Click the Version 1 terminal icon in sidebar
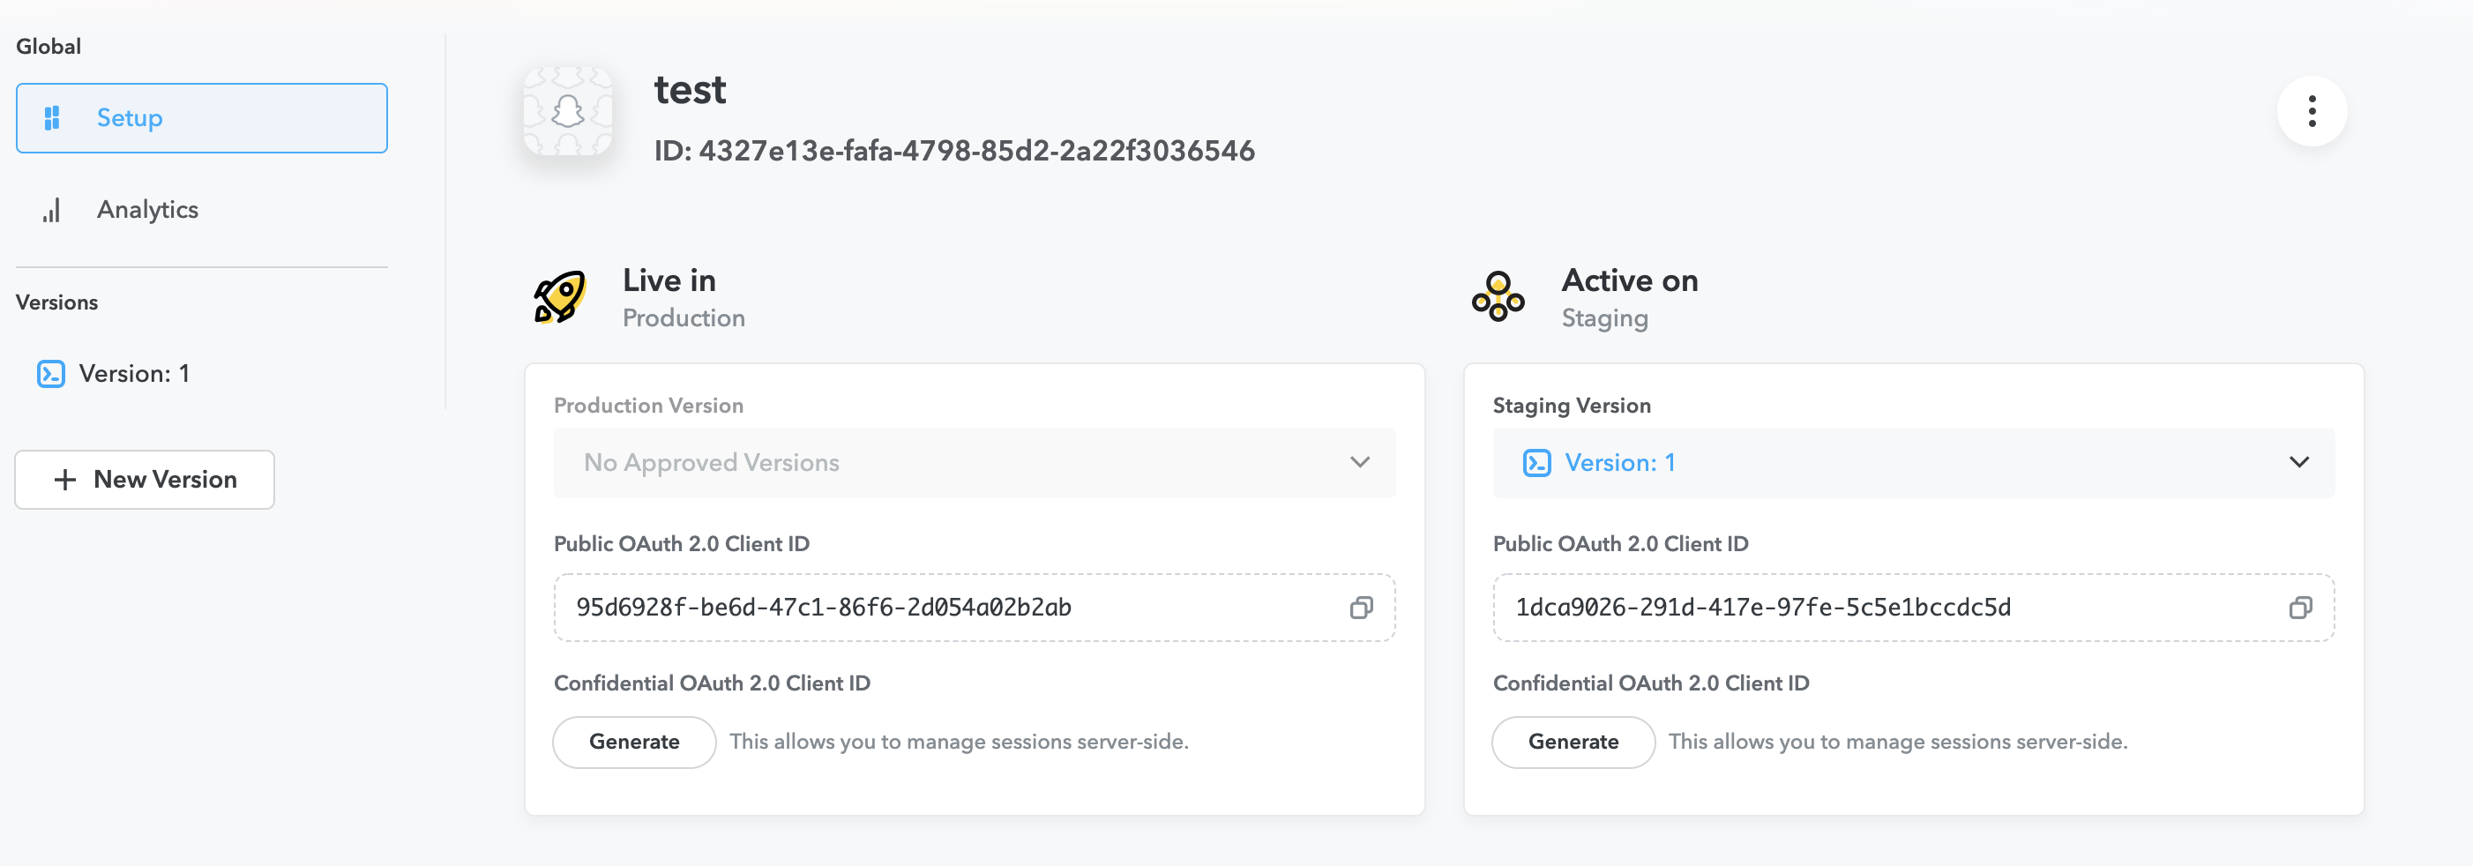The height and width of the screenshot is (866, 2473). coord(51,374)
